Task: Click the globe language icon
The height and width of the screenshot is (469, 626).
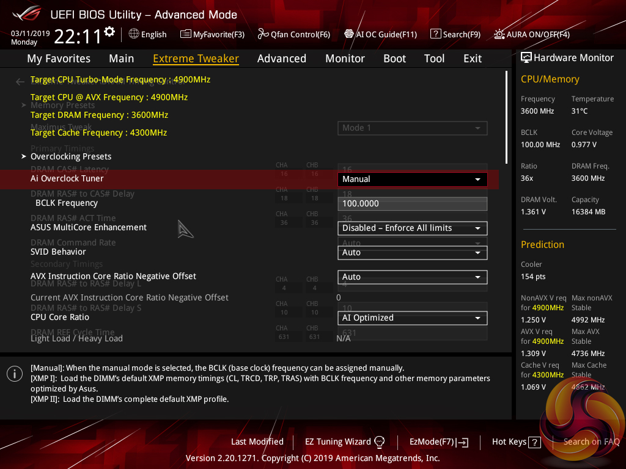Action: tap(134, 34)
